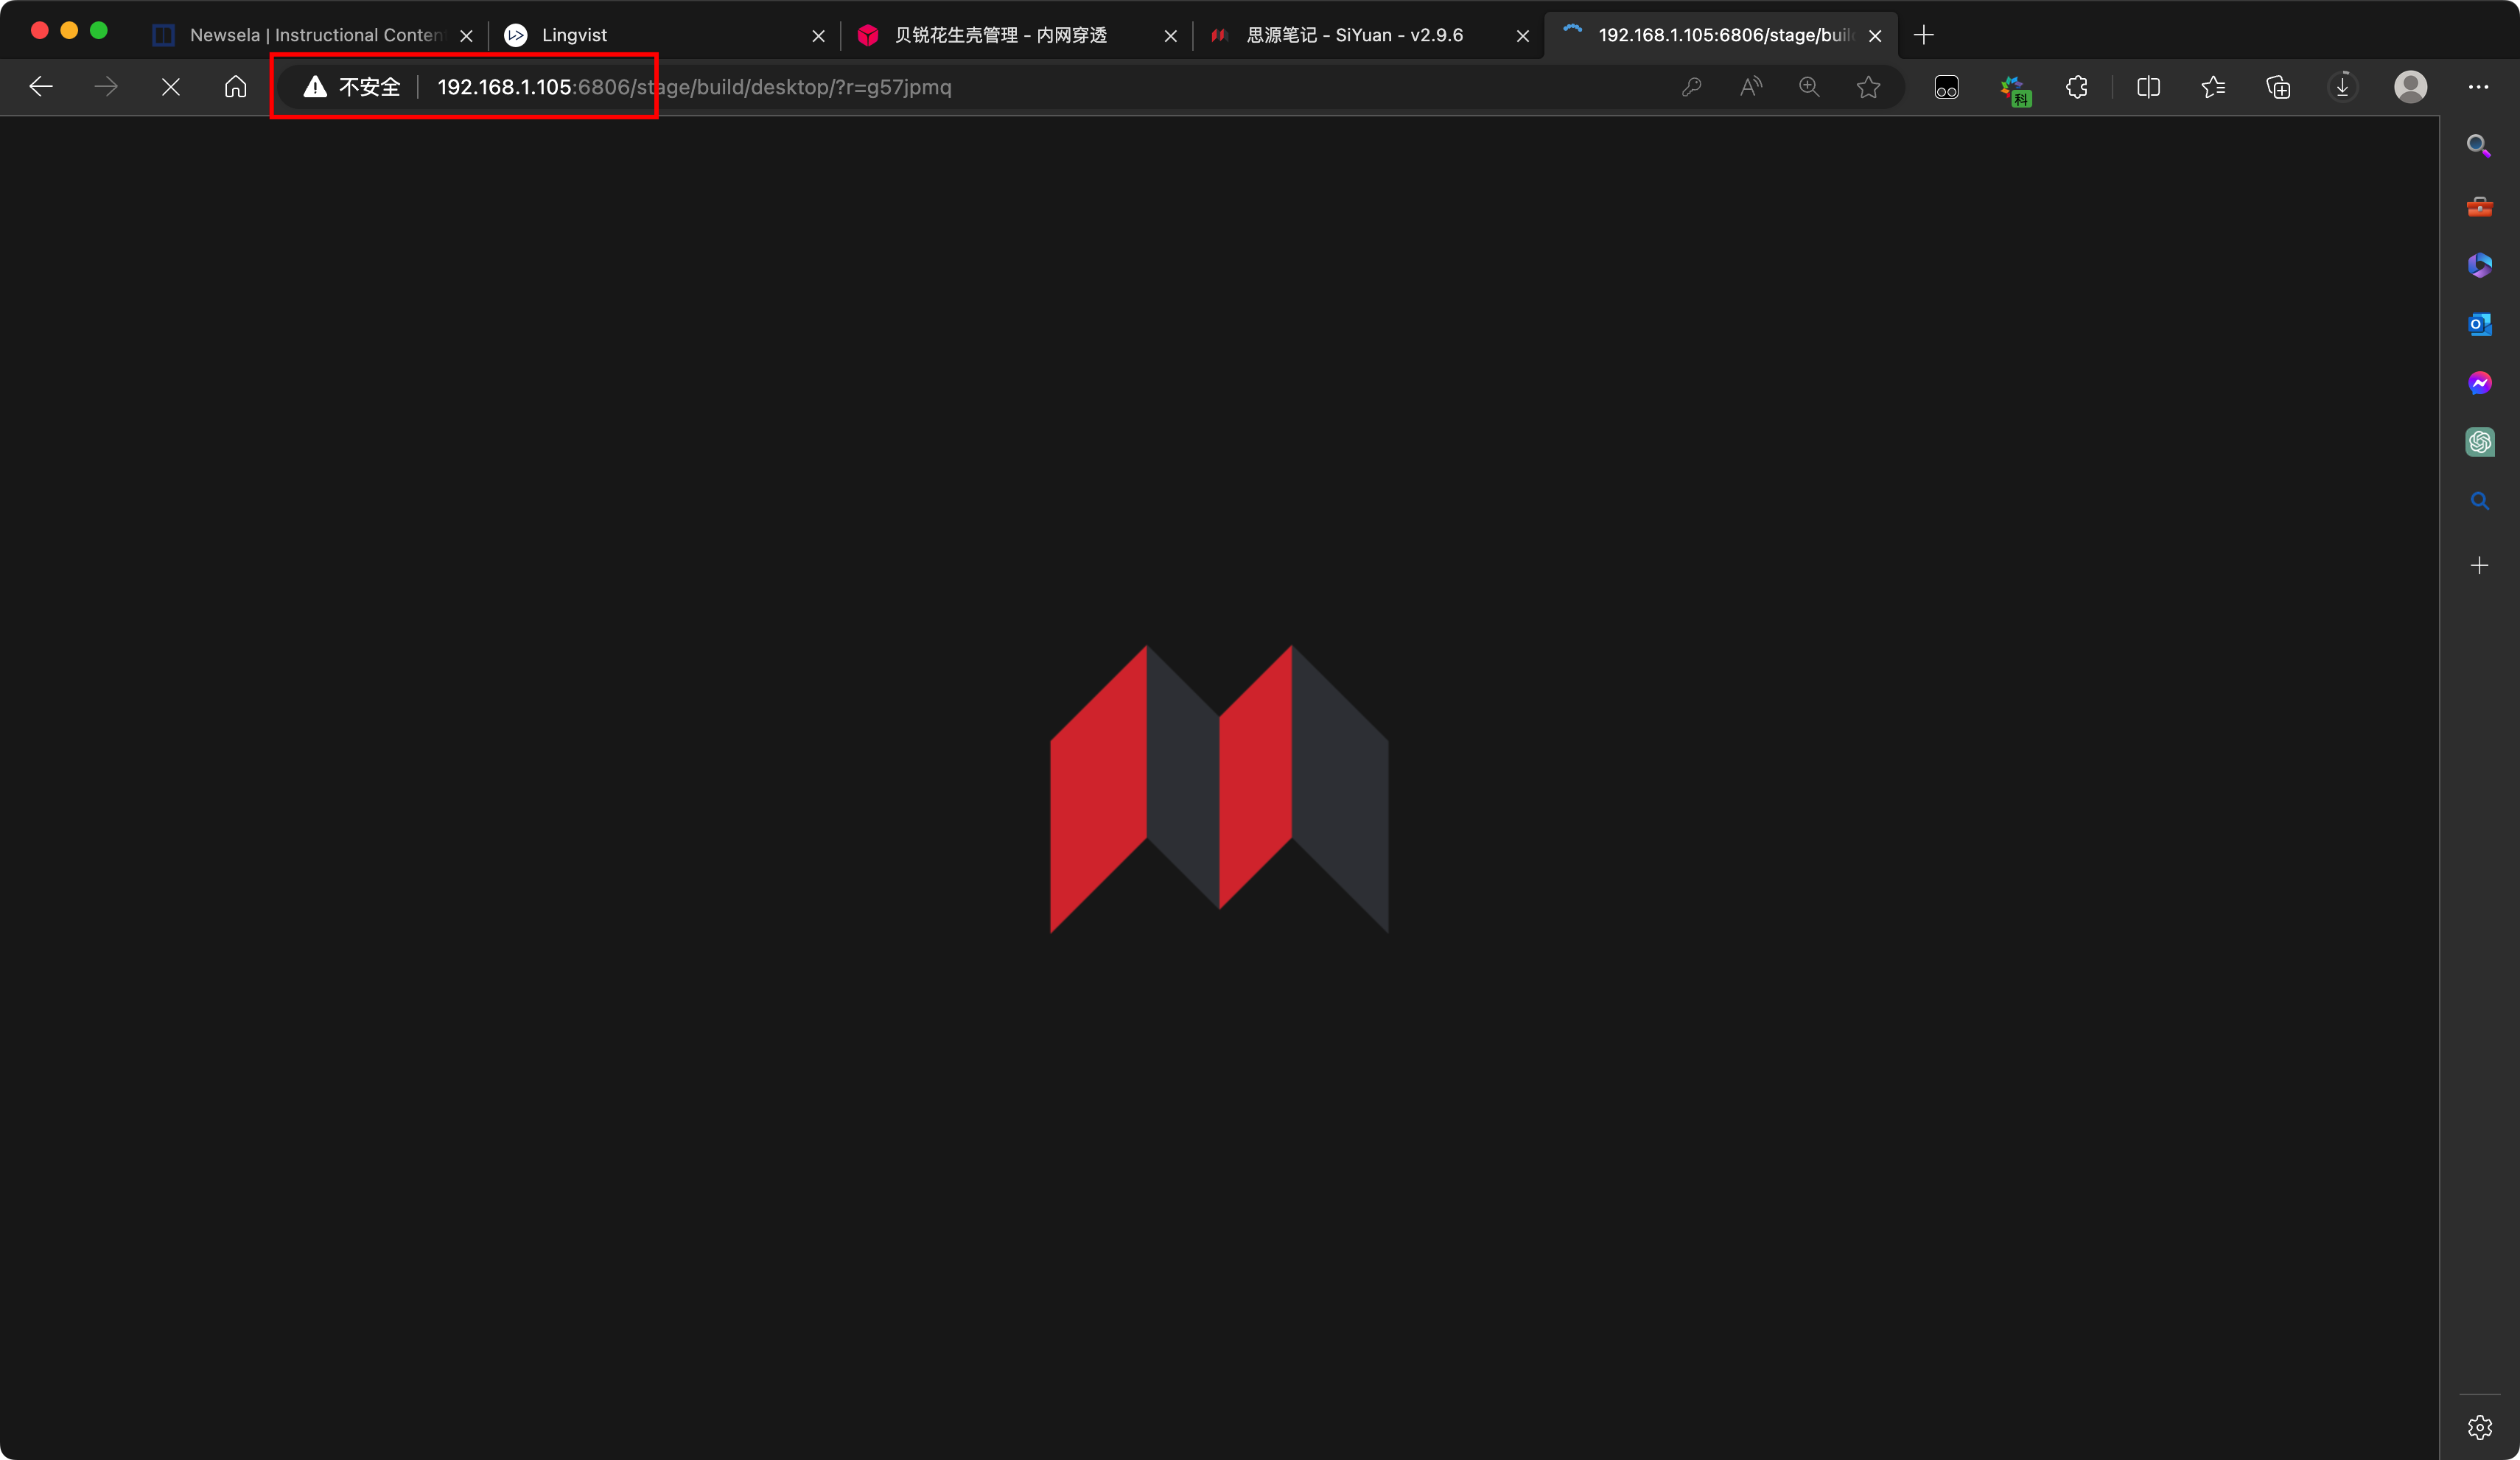The width and height of the screenshot is (2520, 1460).
Task: Click the SiYuan loading logo
Action: point(1219,789)
